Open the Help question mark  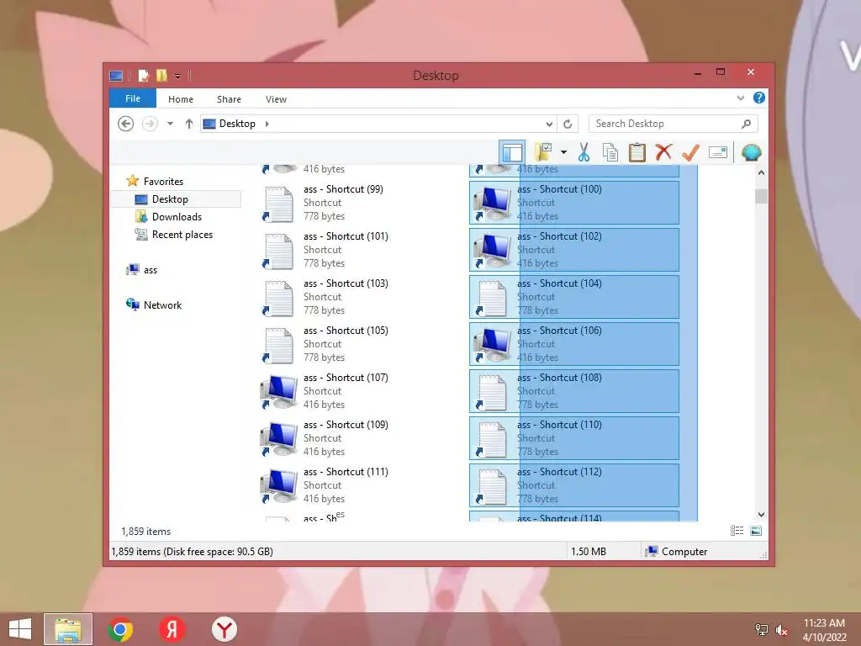[759, 98]
